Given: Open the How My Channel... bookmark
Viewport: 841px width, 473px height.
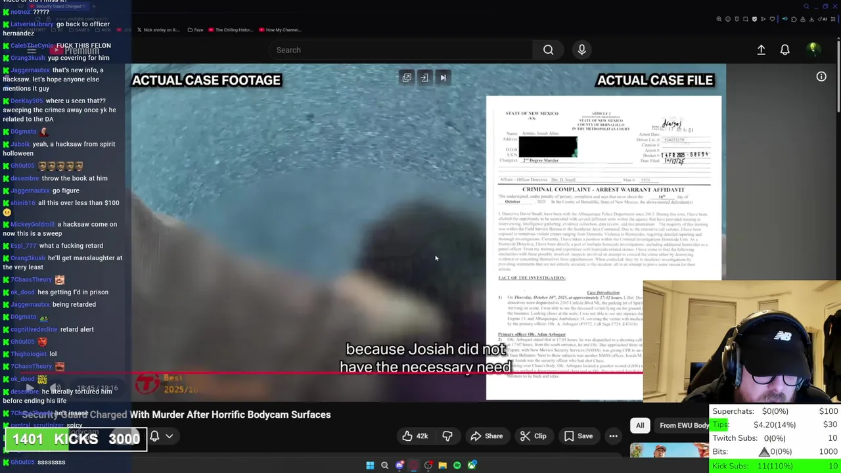Looking at the screenshot, I should [x=280, y=30].
